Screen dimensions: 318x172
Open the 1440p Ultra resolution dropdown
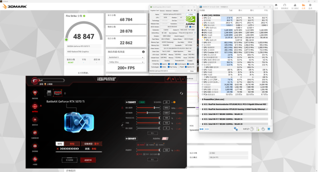(x=126, y=62)
